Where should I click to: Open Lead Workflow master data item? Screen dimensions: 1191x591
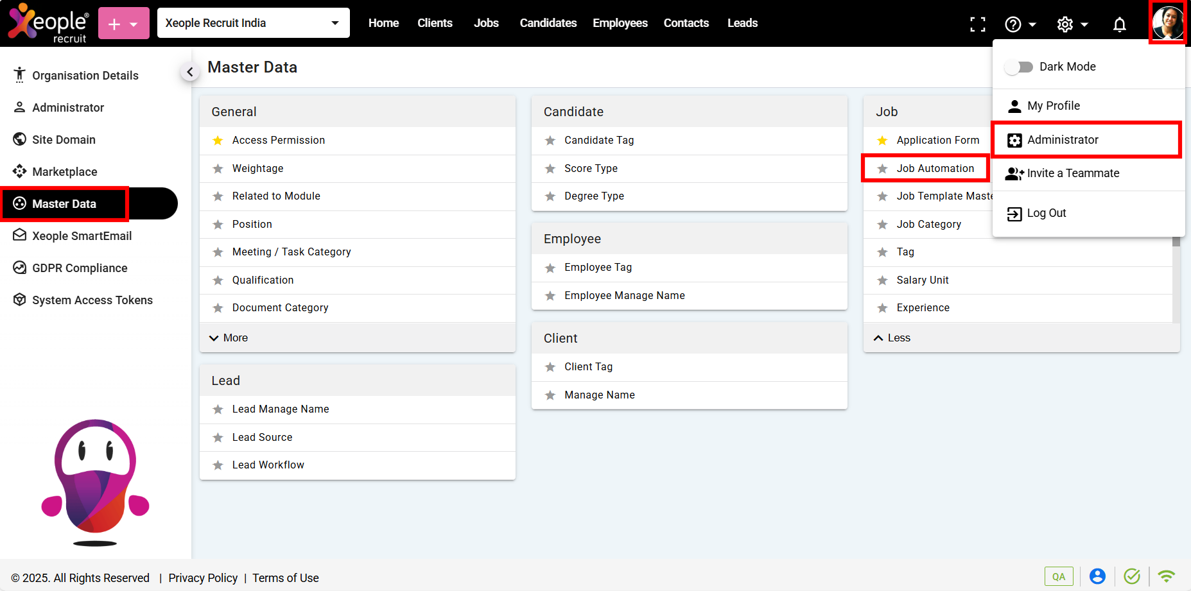(268, 465)
